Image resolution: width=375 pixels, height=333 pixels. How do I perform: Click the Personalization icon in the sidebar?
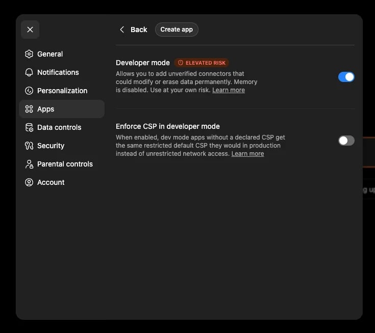point(29,91)
